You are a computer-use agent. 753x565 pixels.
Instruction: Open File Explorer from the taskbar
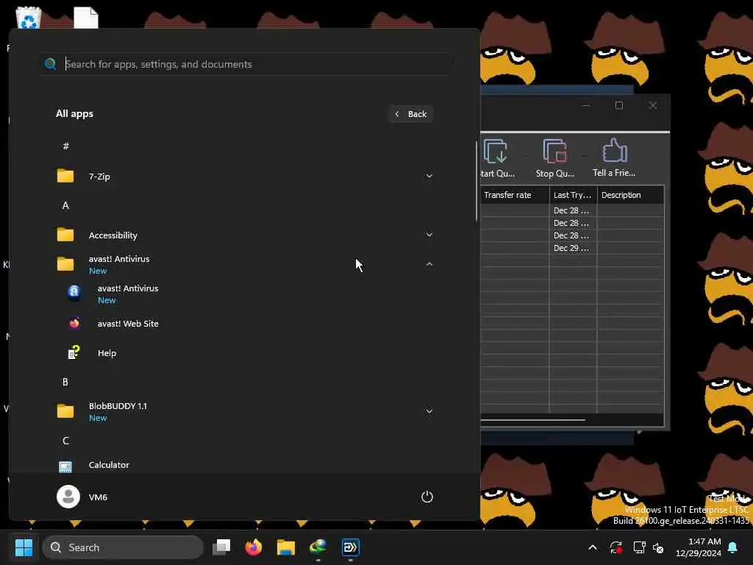286,547
